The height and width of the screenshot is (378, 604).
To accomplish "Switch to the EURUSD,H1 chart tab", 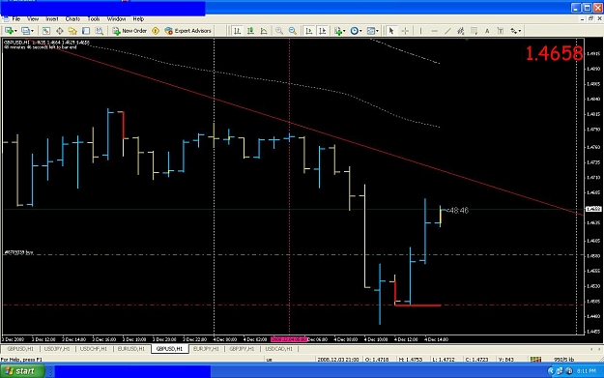I will click(131, 349).
